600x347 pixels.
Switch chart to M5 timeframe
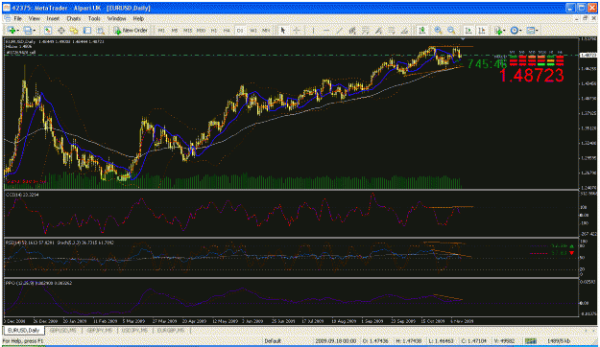(175, 30)
